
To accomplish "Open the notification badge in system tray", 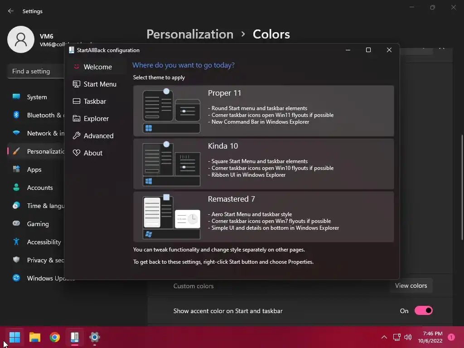I will [x=451, y=337].
